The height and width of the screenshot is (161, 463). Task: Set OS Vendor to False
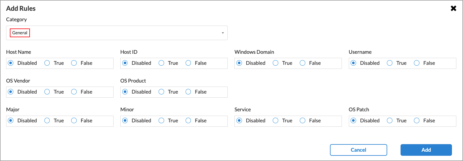click(74, 92)
